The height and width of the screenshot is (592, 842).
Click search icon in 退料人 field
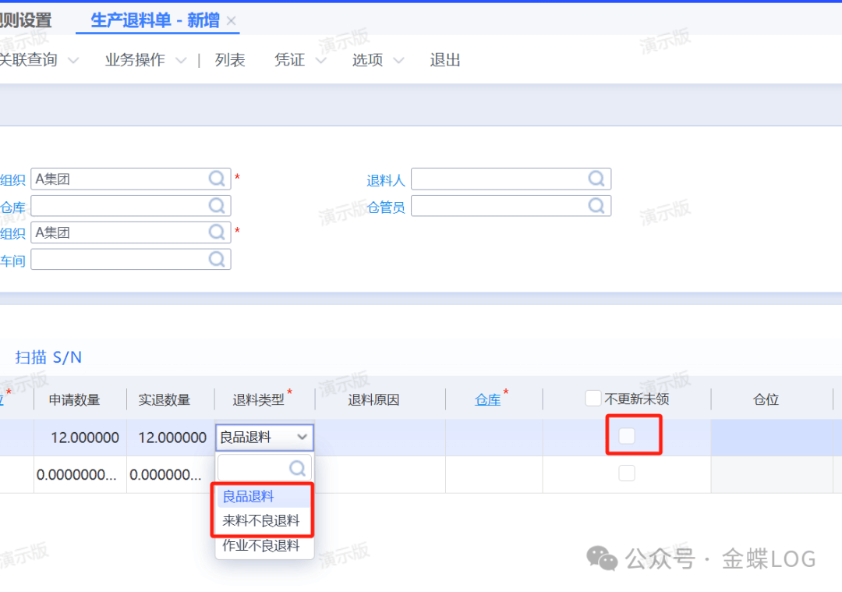[596, 179]
